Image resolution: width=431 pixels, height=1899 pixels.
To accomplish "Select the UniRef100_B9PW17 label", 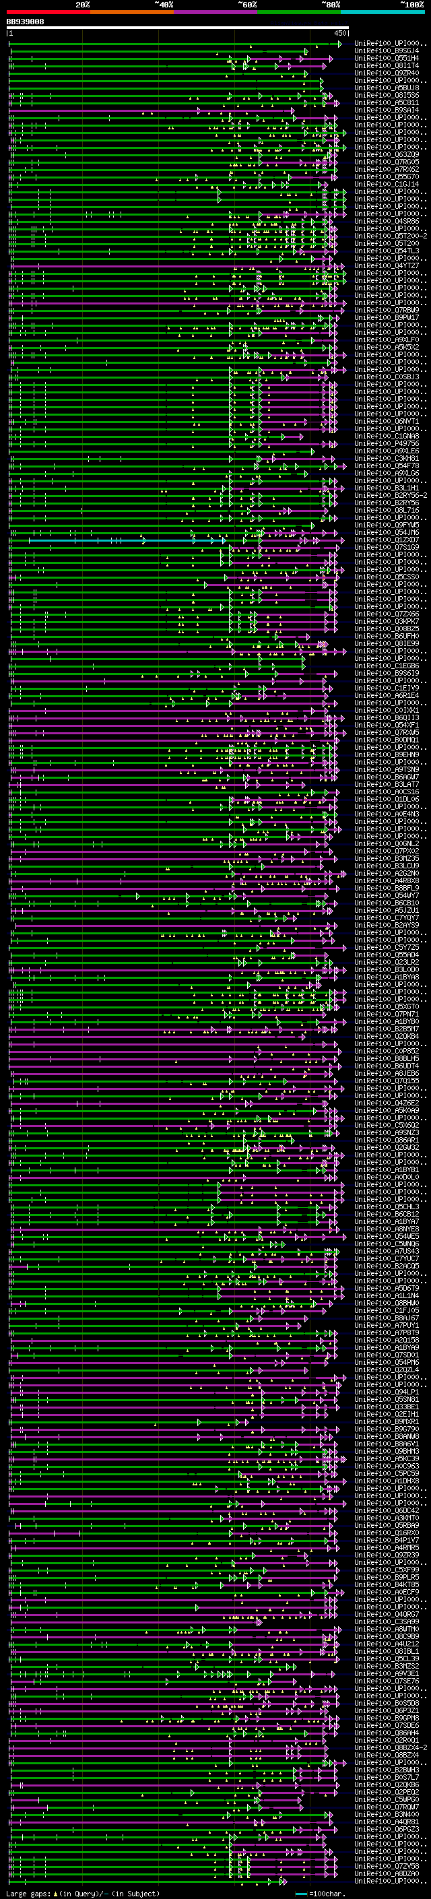I will (387, 318).
